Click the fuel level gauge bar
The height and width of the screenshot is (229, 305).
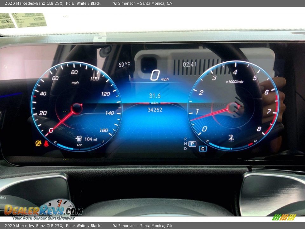coord(79,147)
